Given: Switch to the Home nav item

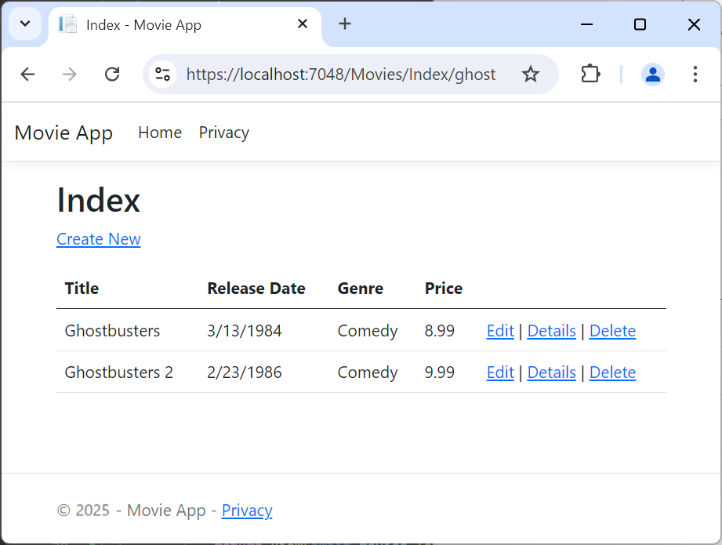Looking at the screenshot, I should click(x=160, y=133).
